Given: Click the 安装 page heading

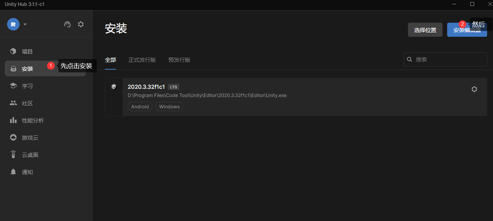Looking at the screenshot, I should click(116, 29).
